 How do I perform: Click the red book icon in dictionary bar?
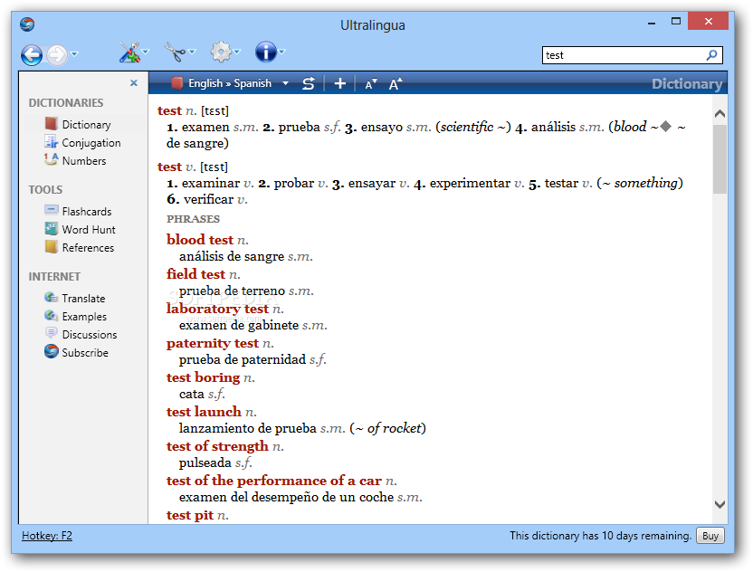[x=177, y=83]
